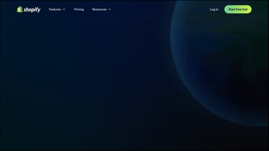Viewport: 269px width, 151px height.
Task: Open the Features dropdown menu
Action: tap(57, 9)
